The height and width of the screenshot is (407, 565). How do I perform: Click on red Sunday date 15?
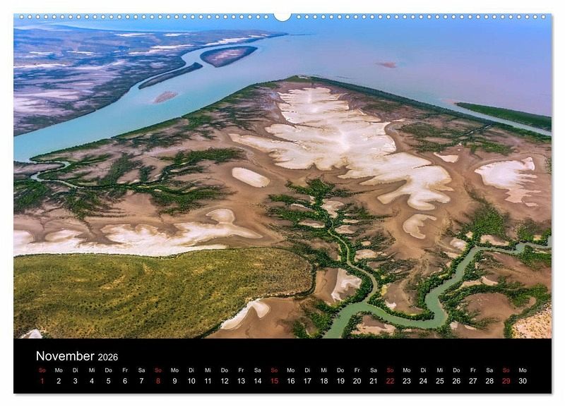point(274,381)
